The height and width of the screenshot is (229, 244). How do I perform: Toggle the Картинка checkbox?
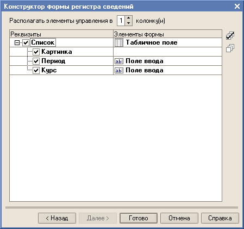pyautogui.click(x=36, y=52)
